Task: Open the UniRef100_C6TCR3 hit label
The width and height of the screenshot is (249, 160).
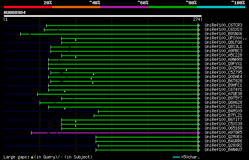Action: pos(223,25)
